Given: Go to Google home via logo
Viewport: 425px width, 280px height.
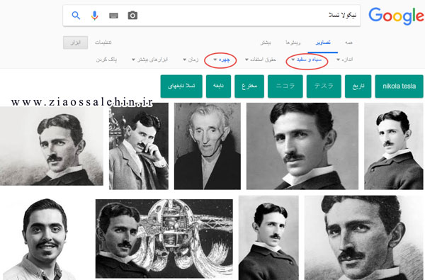Looking at the screenshot, I should coord(396,16).
